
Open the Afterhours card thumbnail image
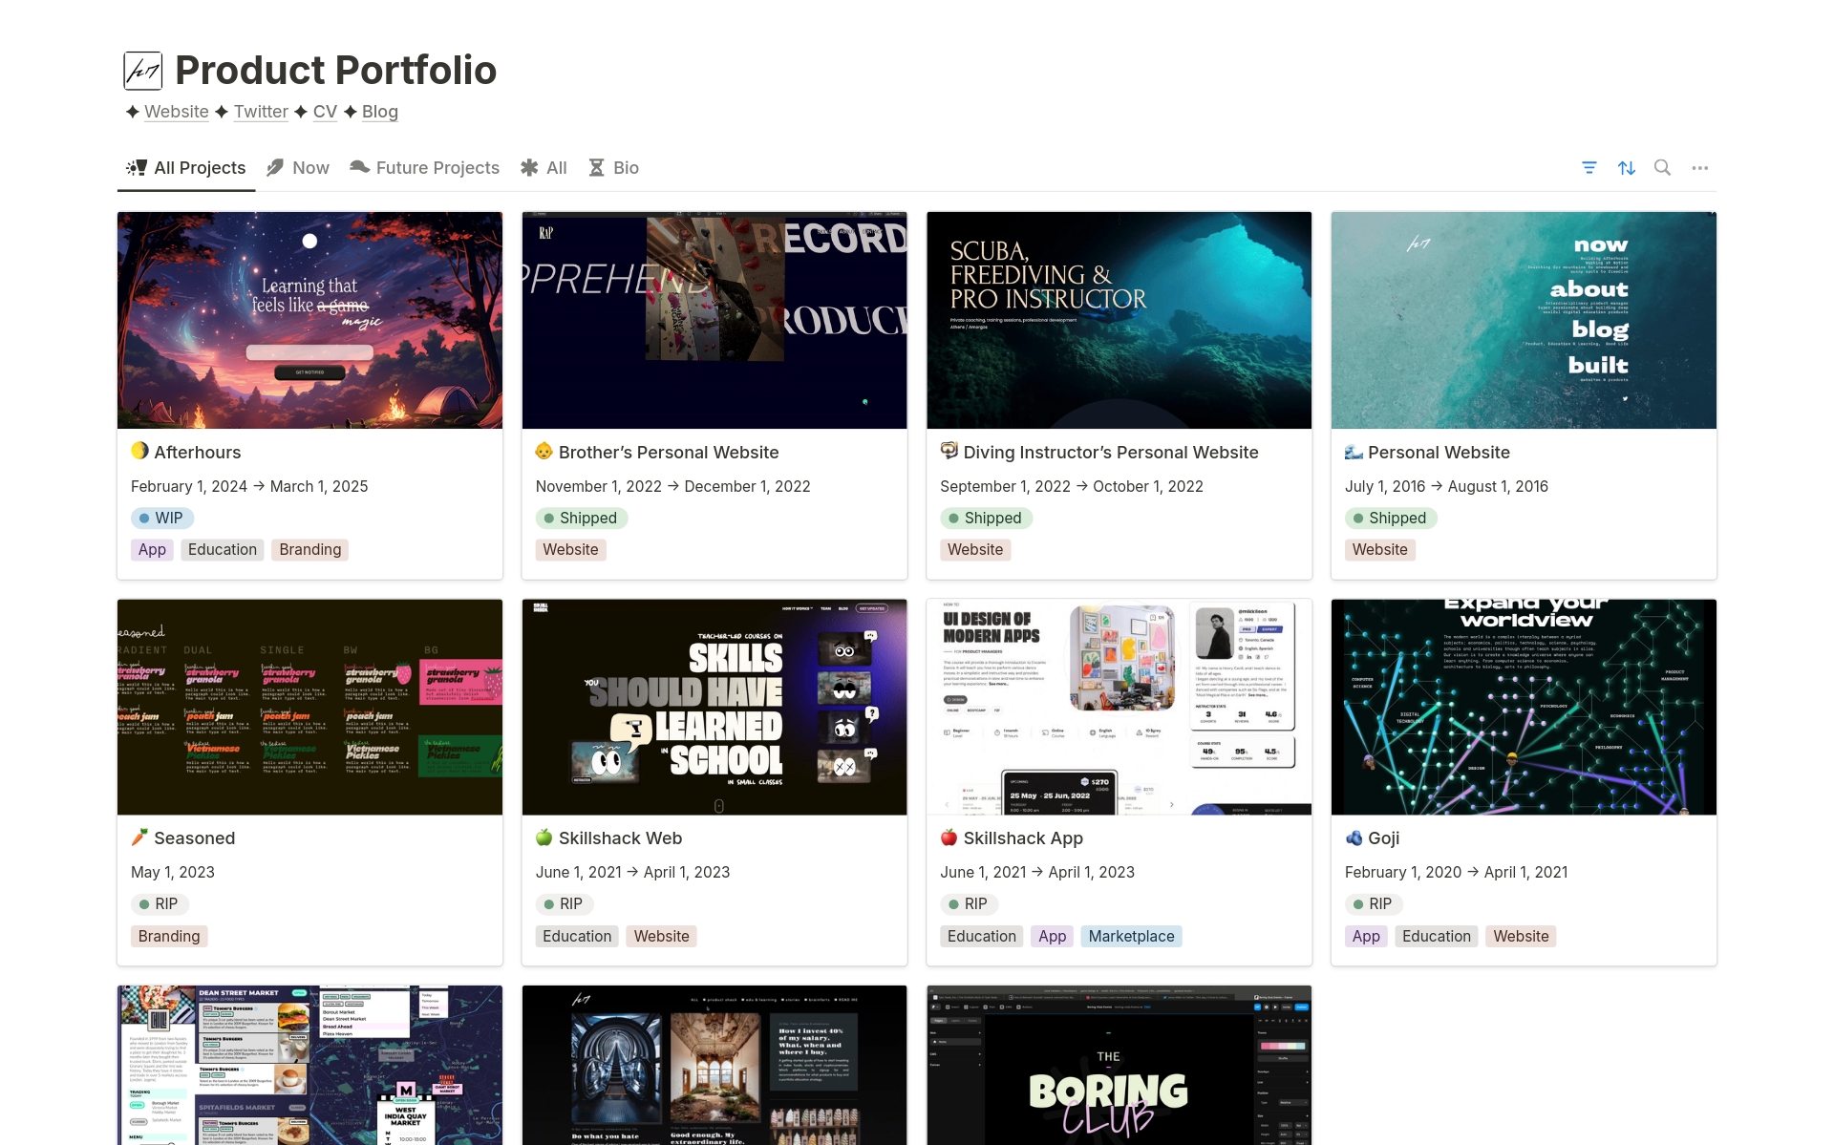[309, 320]
